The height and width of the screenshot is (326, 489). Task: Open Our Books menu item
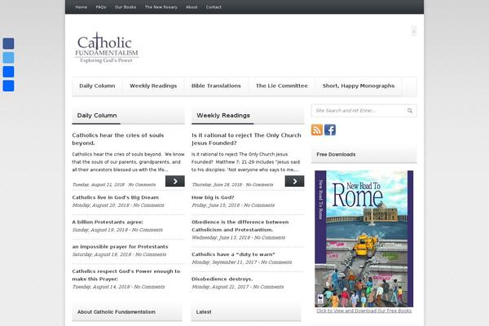pyautogui.click(x=126, y=7)
